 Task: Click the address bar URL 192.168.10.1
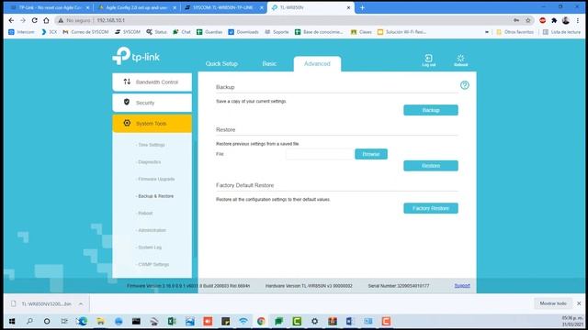tap(111, 20)
